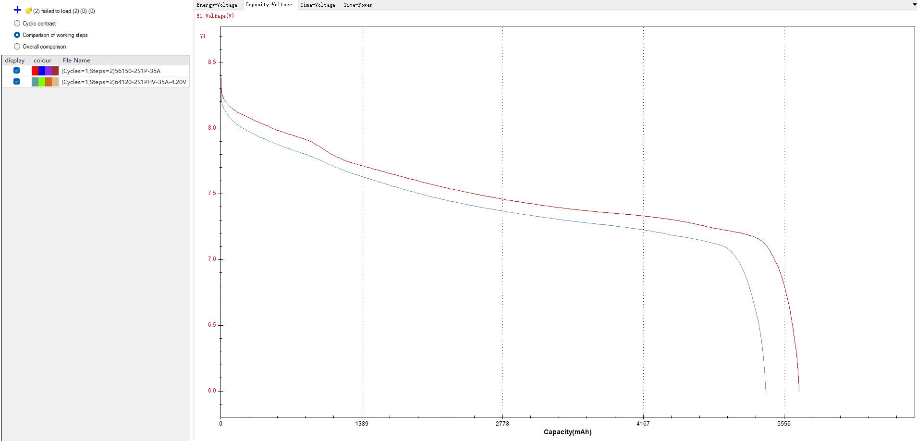Click the yellow tag icon beside failed-to-load text
Image resolution: width=917 pixels, height=441 pixels.
(28, 11)
